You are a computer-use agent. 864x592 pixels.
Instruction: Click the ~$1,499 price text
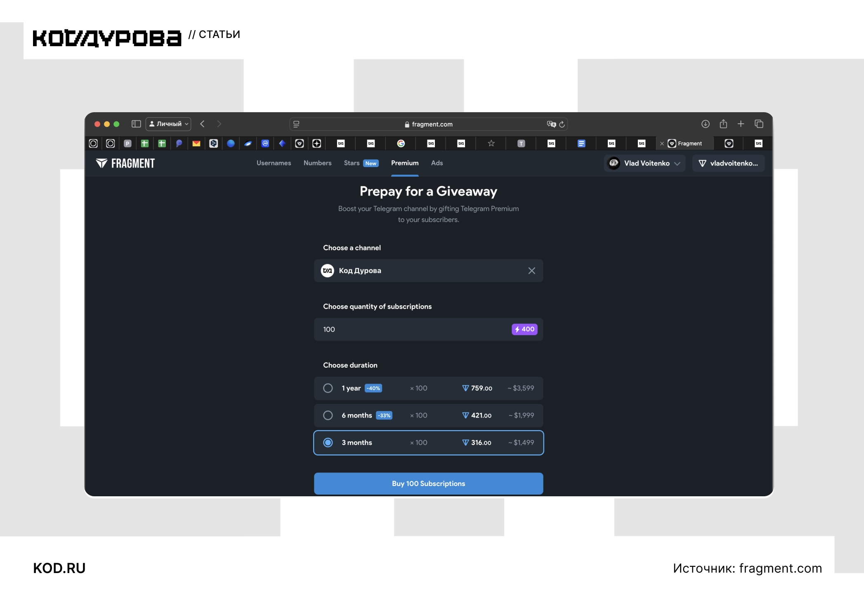(521, 443)
